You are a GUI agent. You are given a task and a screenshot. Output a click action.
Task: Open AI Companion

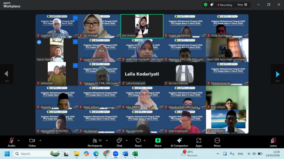click(x=179, y=142)
